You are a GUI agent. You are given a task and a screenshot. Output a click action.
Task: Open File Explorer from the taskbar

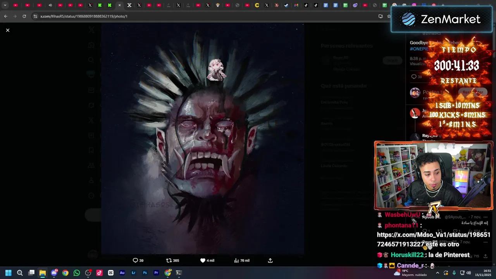coord(43,273)
